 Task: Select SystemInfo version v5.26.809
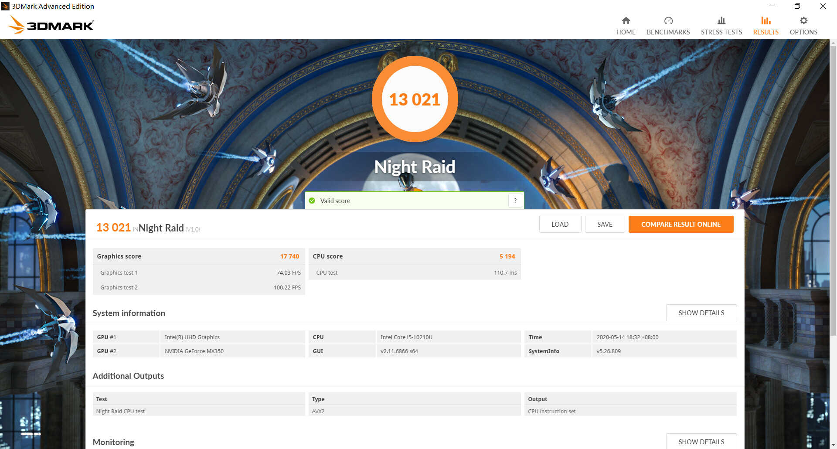coord(609,351)
